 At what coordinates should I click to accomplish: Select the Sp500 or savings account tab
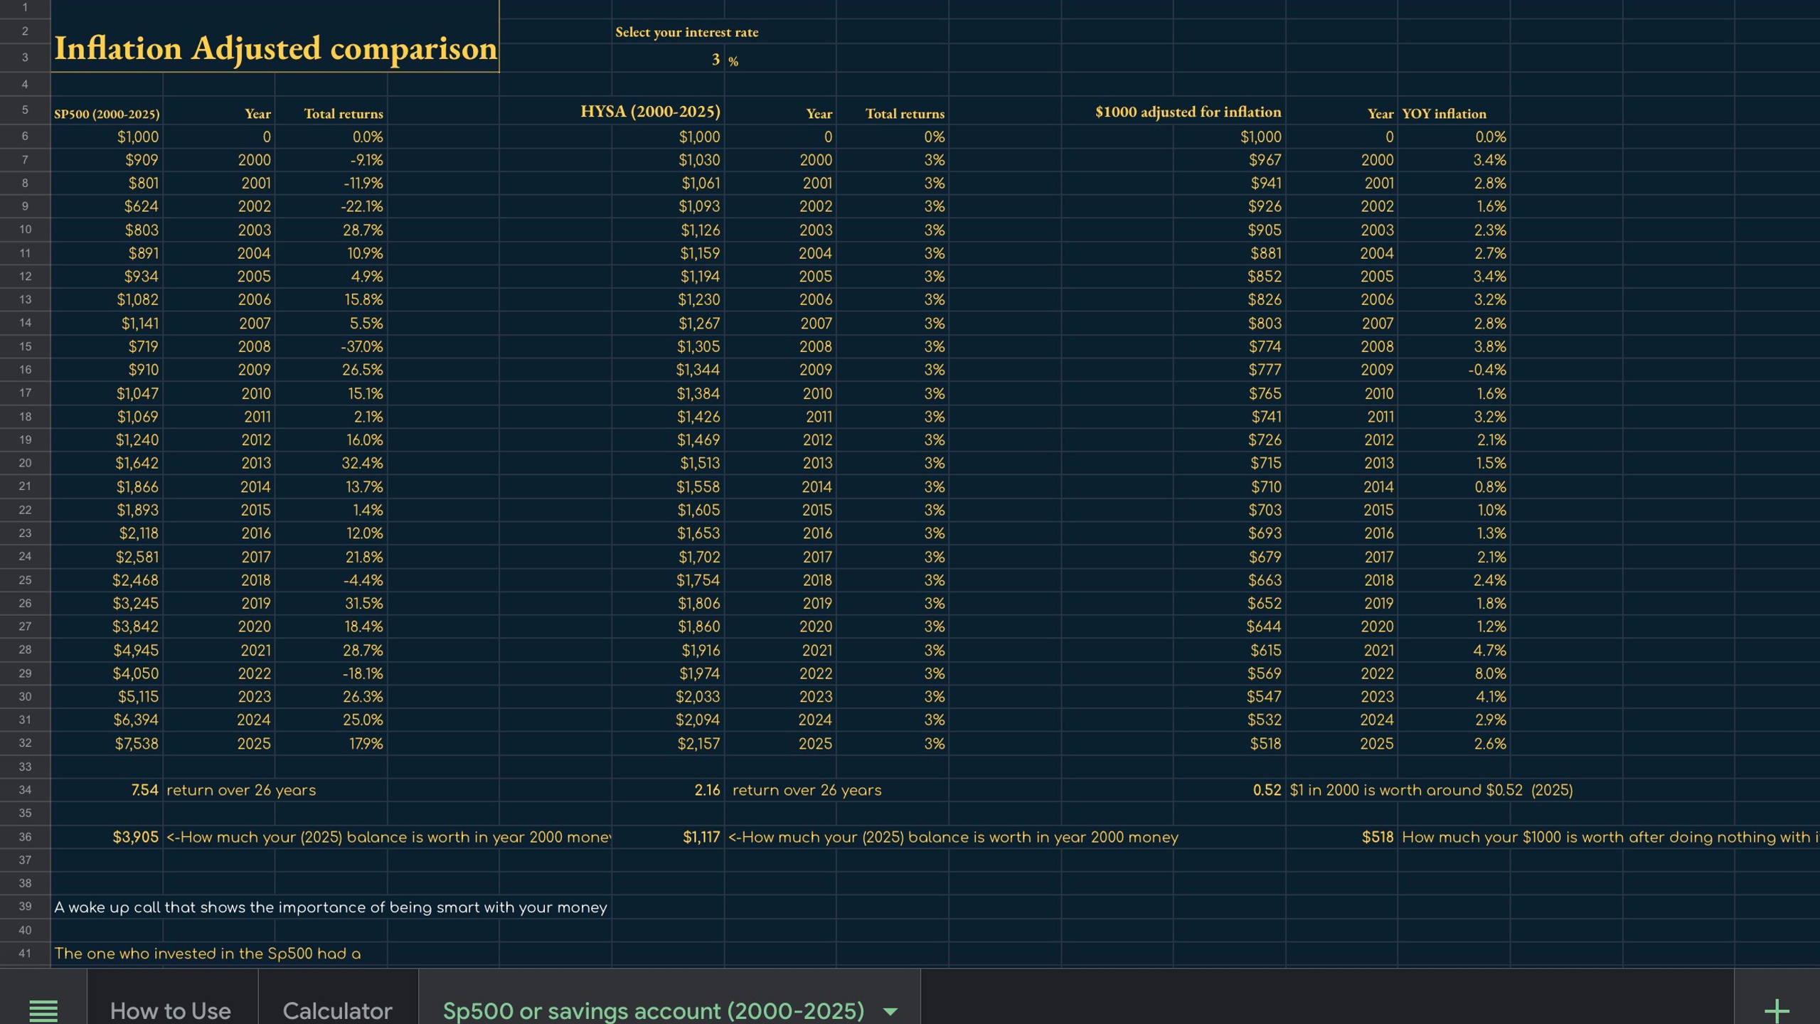pos(653,1010)
